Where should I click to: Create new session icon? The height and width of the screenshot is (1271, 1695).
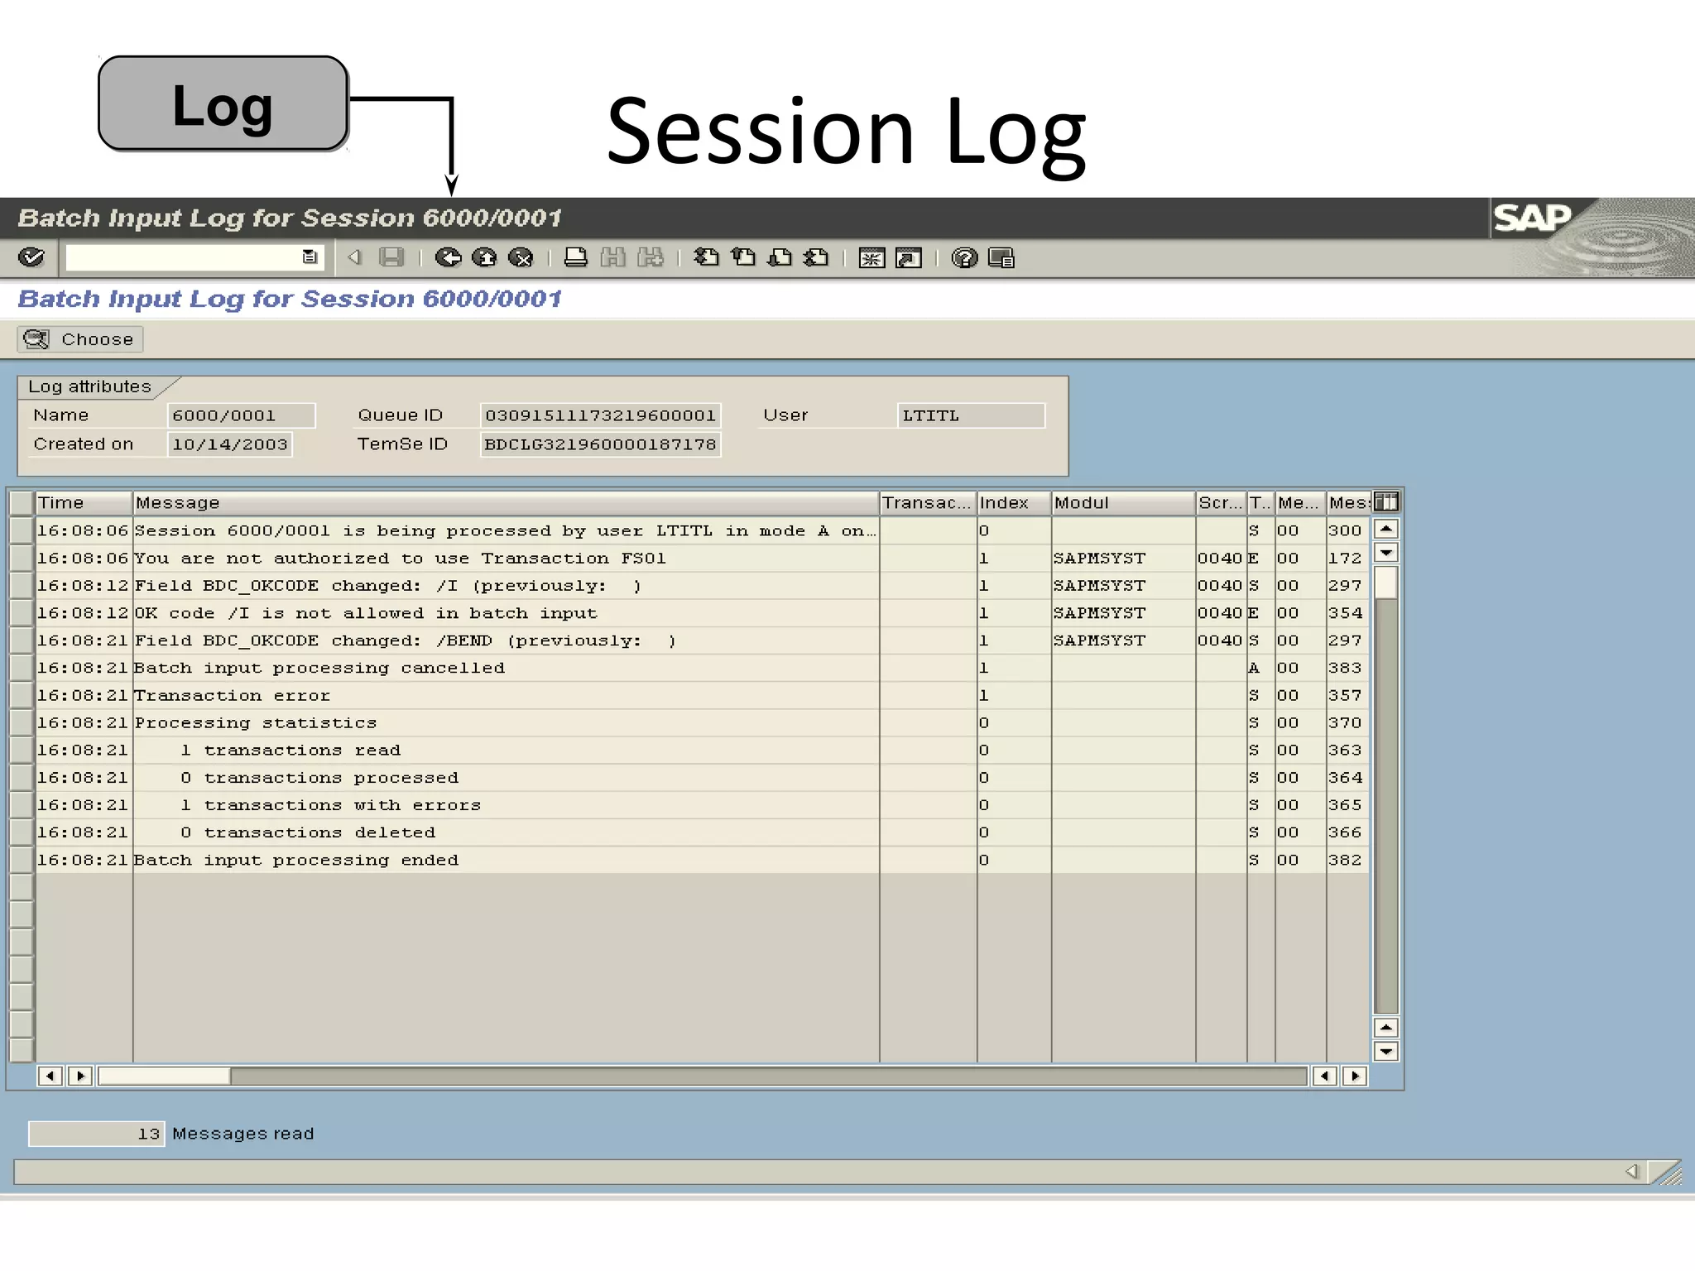[x=872, y=258]
